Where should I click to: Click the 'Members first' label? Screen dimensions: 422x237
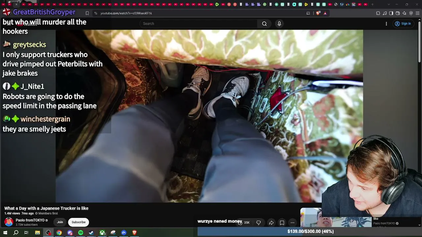(48, 213)
